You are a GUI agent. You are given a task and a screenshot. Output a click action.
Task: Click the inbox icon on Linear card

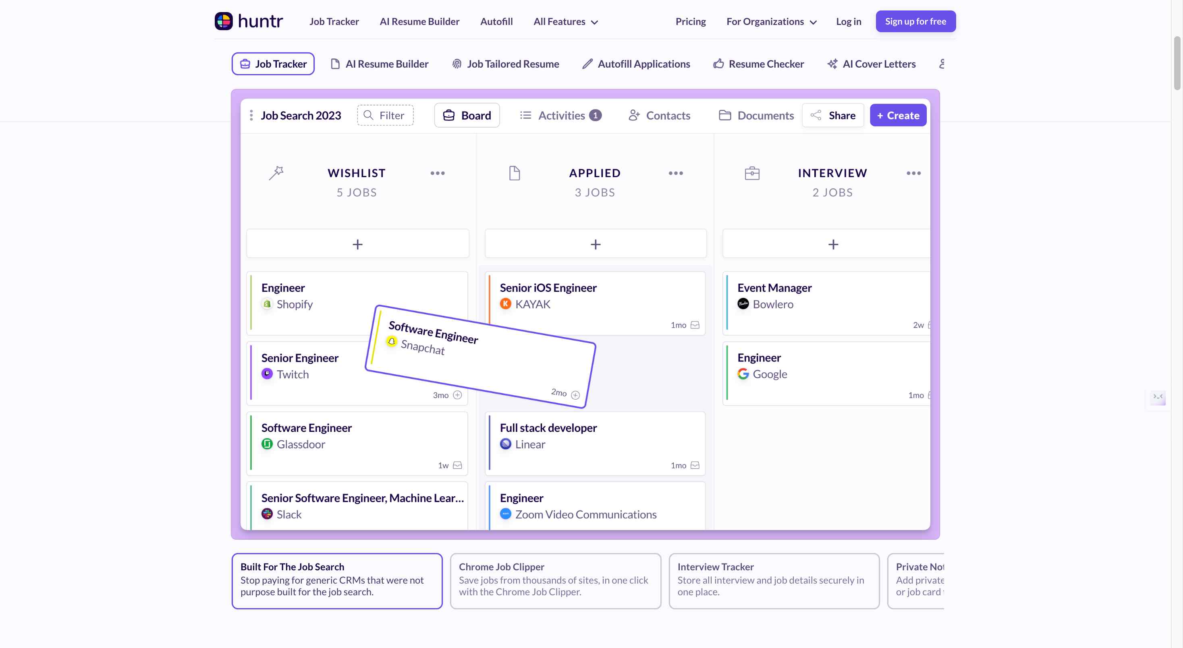coord(695,465)
